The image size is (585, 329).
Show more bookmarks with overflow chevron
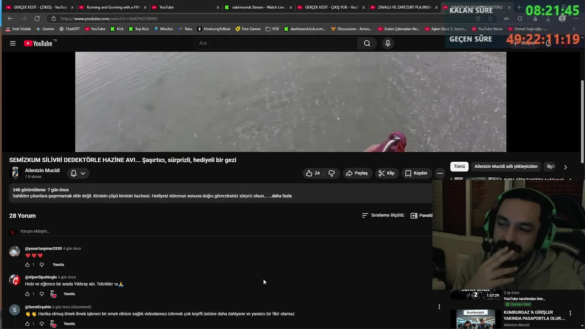click(574, 29)
